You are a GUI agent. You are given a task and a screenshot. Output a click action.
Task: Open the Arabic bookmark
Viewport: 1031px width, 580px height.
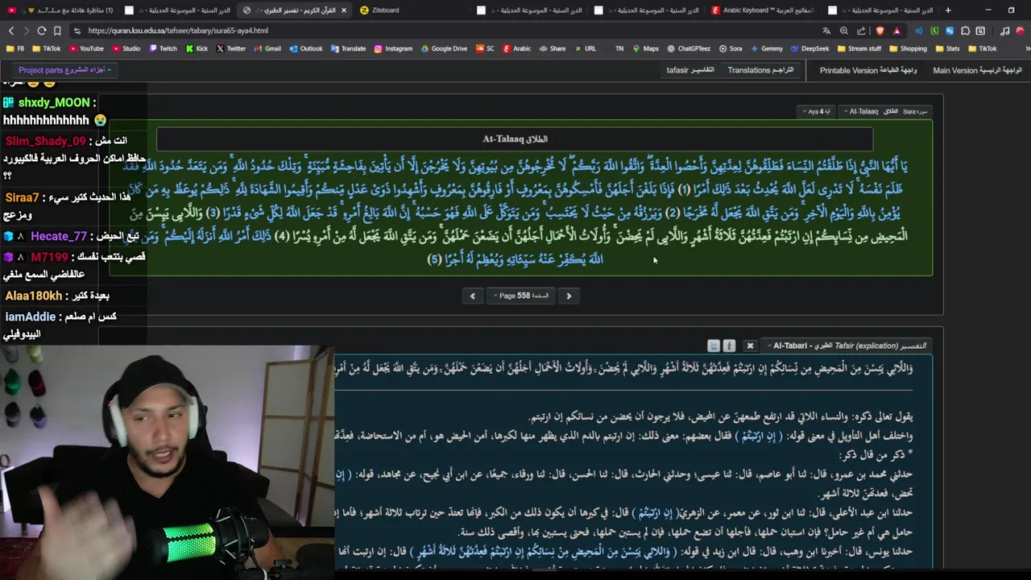pyautogui.click(x=516, y=48)
